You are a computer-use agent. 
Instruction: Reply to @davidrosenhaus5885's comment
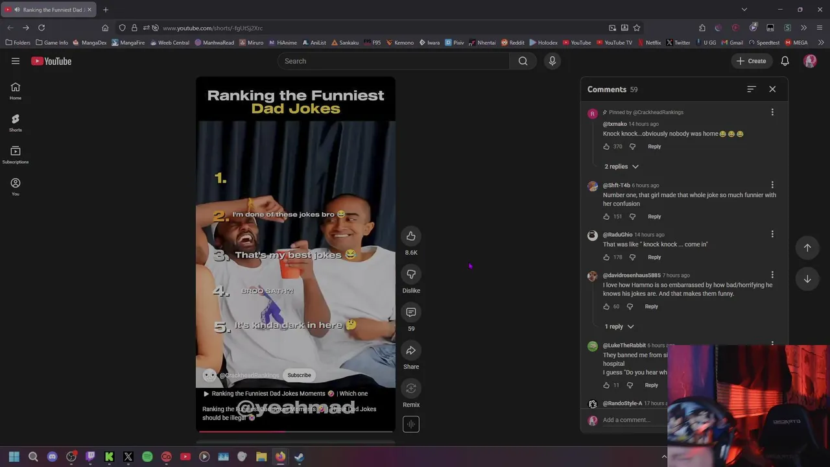[651, 306]
